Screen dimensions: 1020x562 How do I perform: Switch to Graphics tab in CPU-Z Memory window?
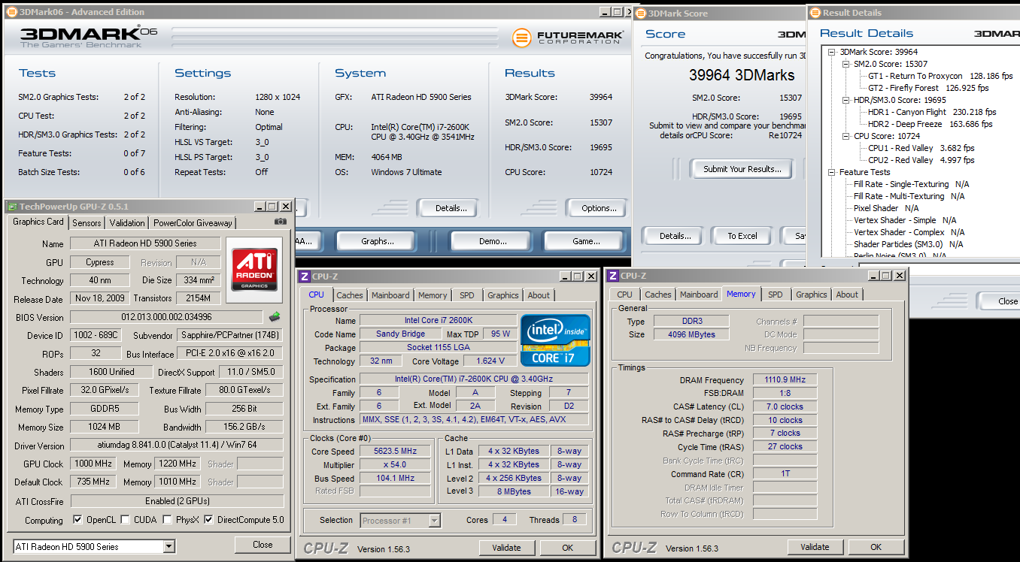pyautogui.click(x=811, y=295)
